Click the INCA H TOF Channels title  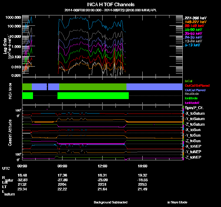pyautogui.click(x=111, y=4)
